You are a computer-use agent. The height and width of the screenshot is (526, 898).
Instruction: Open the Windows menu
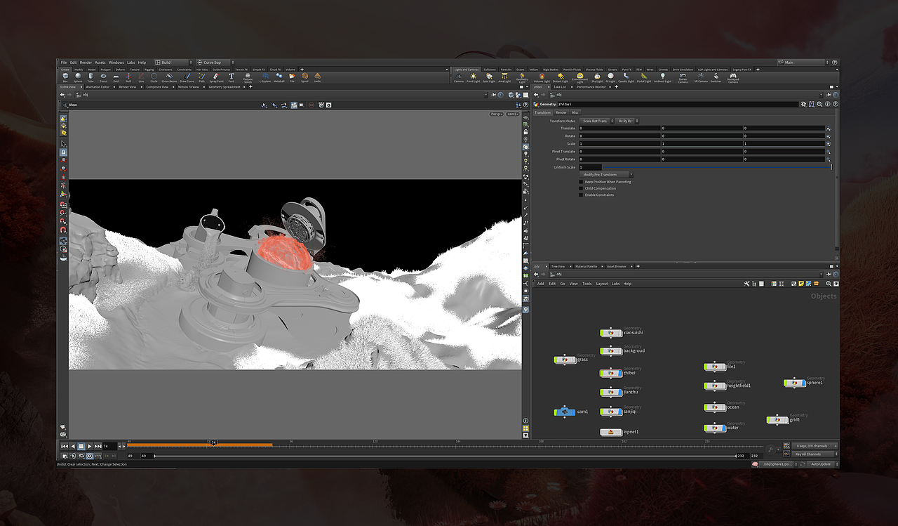(116, 63)
